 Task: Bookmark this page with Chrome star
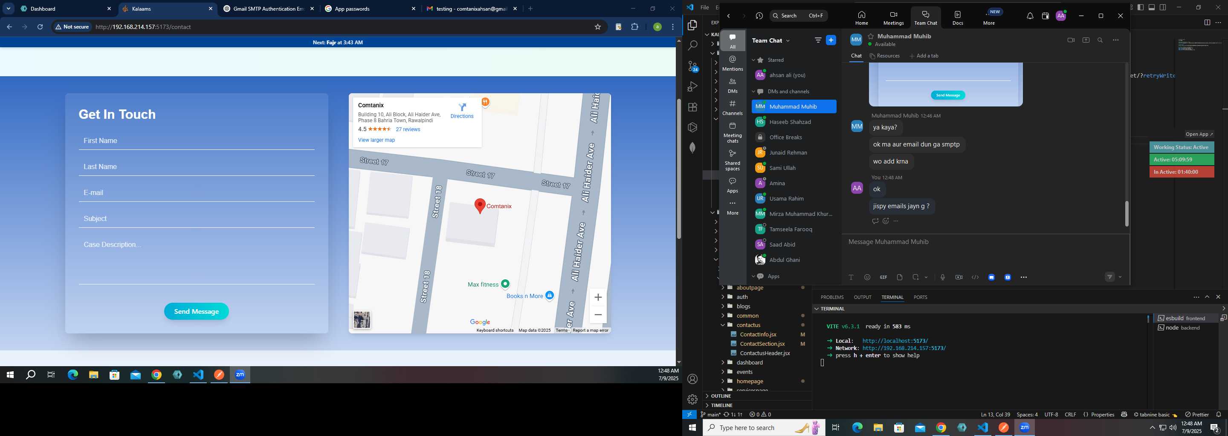[x=598, y=27]
